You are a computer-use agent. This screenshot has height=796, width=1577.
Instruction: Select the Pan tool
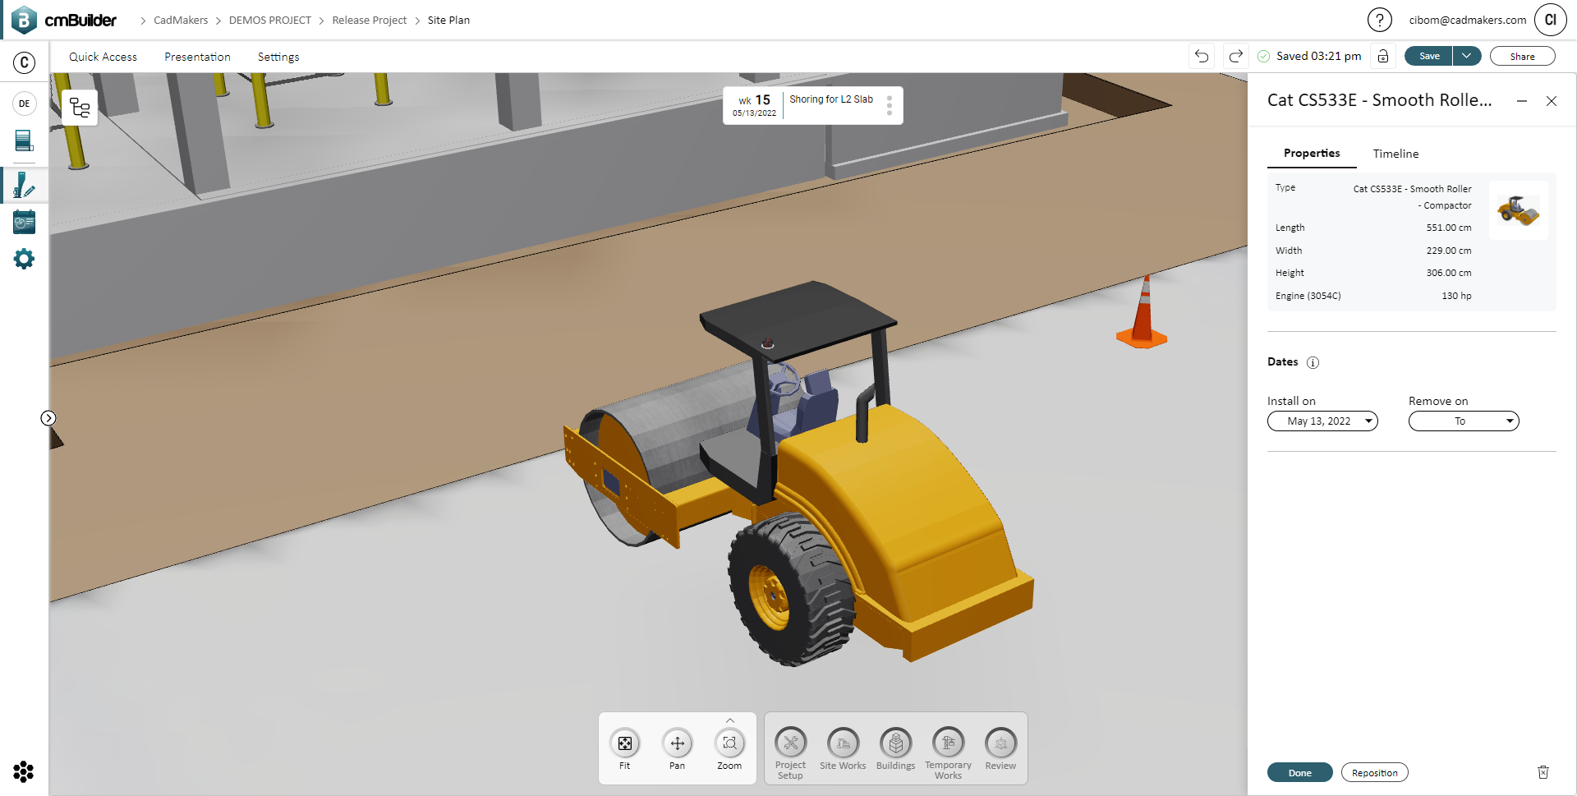pyautogui.click(x=677, y=748)
